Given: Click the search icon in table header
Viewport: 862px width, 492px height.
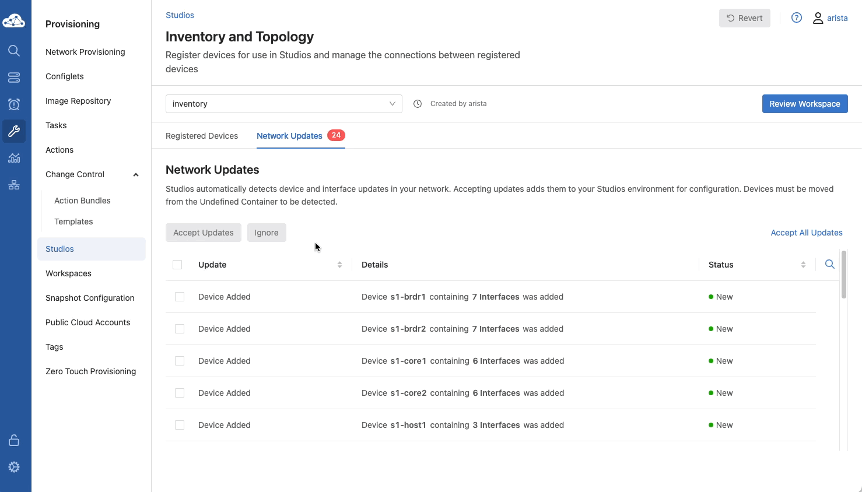Looking at the screenshot, I should [829, 265].
